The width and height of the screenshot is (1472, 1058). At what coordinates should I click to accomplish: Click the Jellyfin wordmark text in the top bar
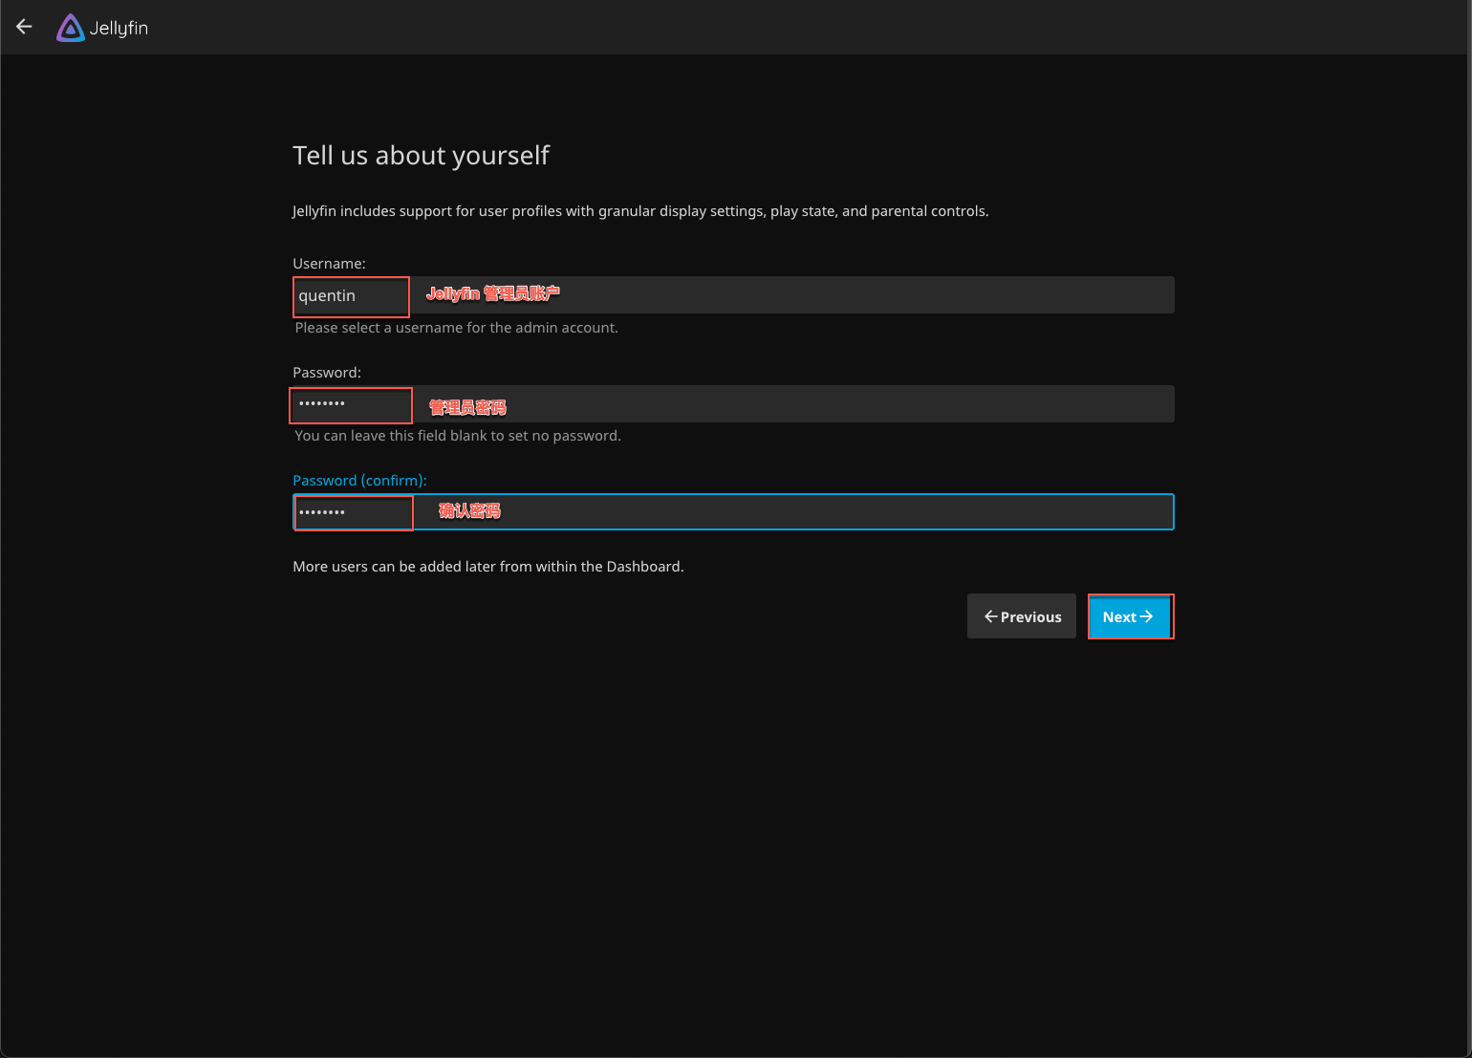coord(119,28)
